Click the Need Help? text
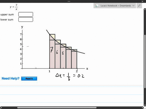Image resolution: width=146 pixels, height=109 pixels. [11, 78]
